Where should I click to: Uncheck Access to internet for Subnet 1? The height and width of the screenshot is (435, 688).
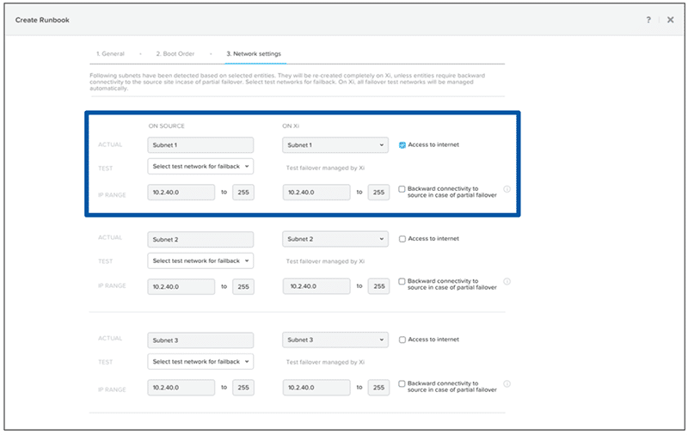coord(402,144)
